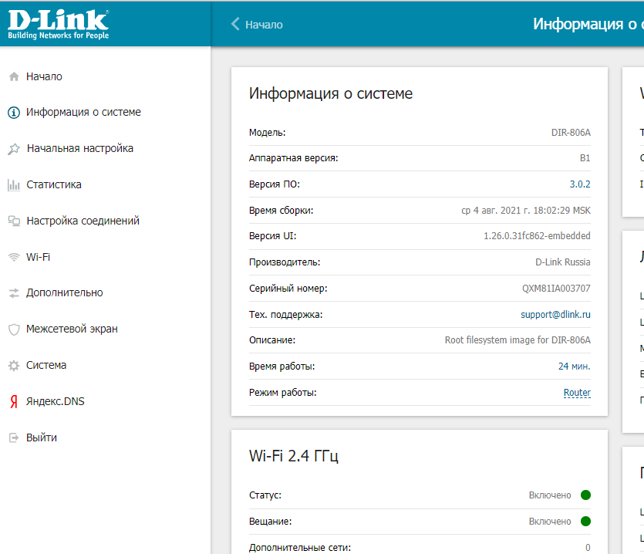Click firmware version link 3.0.2

[580, 184]
